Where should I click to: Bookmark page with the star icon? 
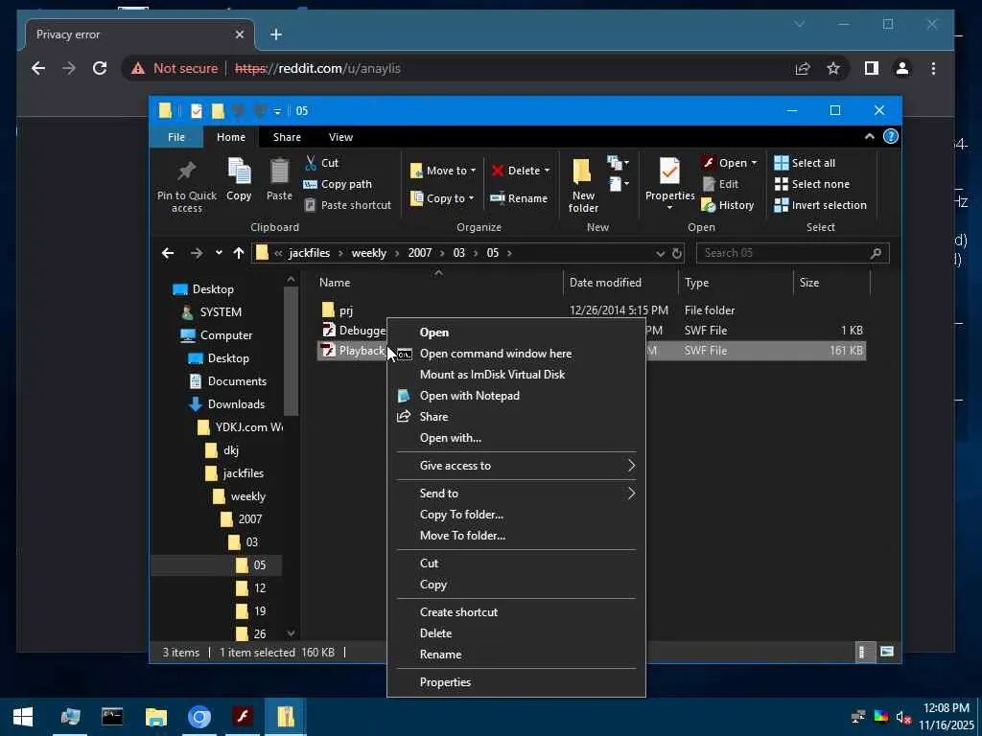pos(833,68)
